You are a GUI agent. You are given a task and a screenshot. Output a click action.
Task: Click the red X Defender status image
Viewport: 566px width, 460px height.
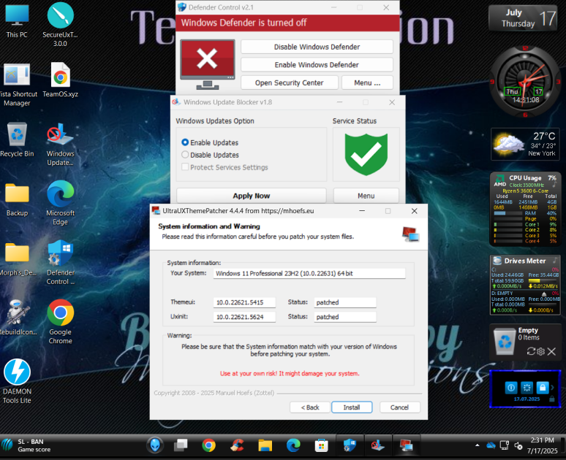pos(208,64)
